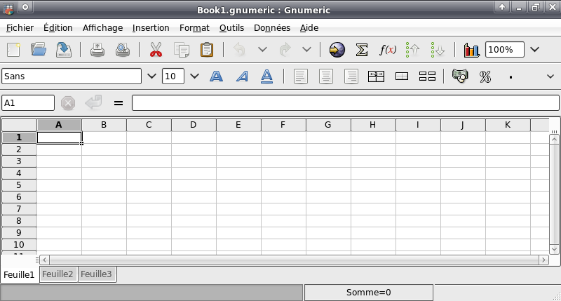Merge the selected cells
561x301 pixels.
click(401, 76)
